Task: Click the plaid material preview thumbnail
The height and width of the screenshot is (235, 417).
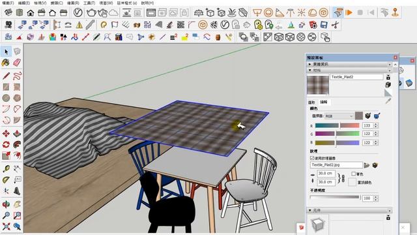Action: [x=318, y=85]
